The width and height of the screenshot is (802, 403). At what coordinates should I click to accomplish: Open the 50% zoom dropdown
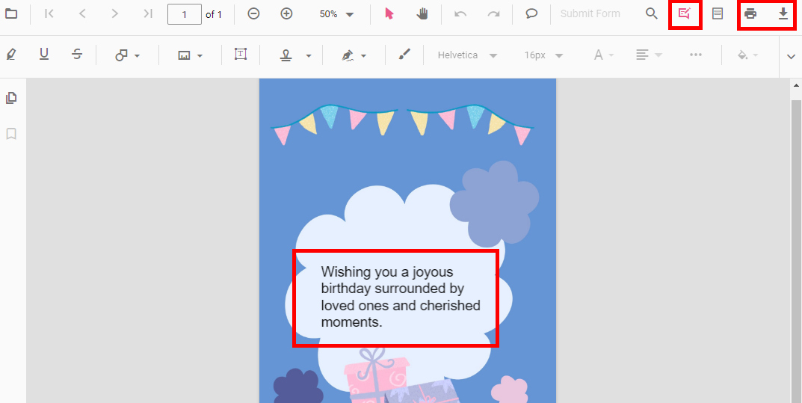336,14
